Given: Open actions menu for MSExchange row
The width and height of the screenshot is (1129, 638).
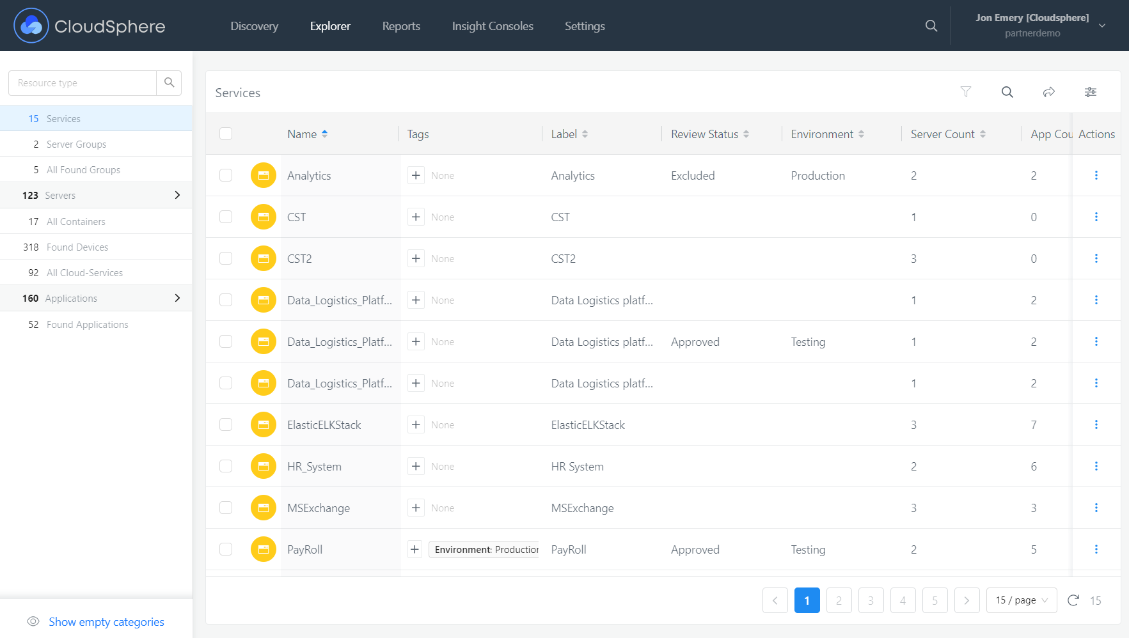Looking at the screenshot, I should coord(1096,508).
